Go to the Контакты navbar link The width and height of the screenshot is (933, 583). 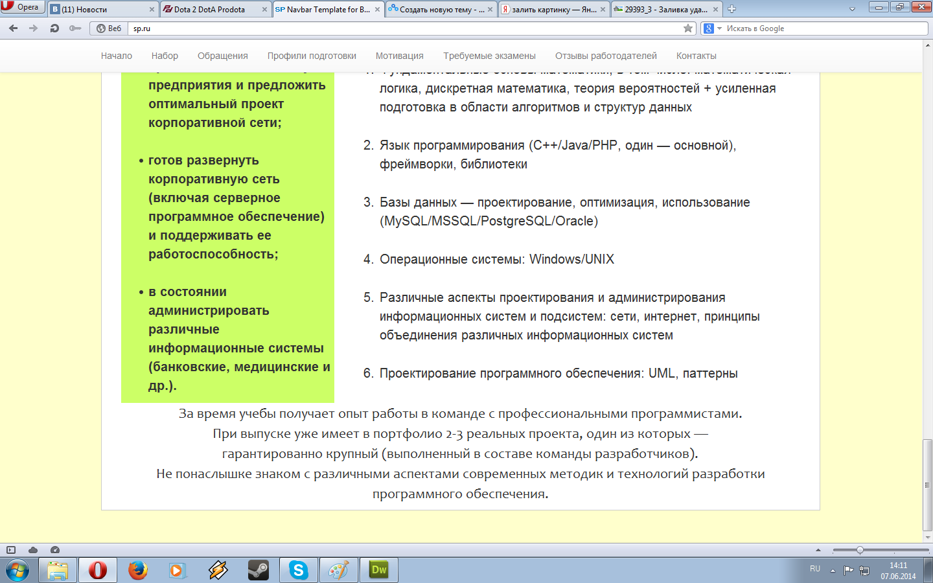(x=697, y=56)
